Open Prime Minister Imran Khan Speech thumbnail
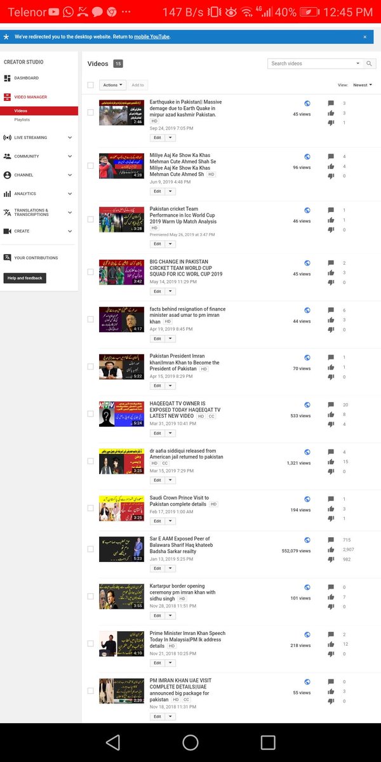The image size is (381, 762). [x=121, y=643]
